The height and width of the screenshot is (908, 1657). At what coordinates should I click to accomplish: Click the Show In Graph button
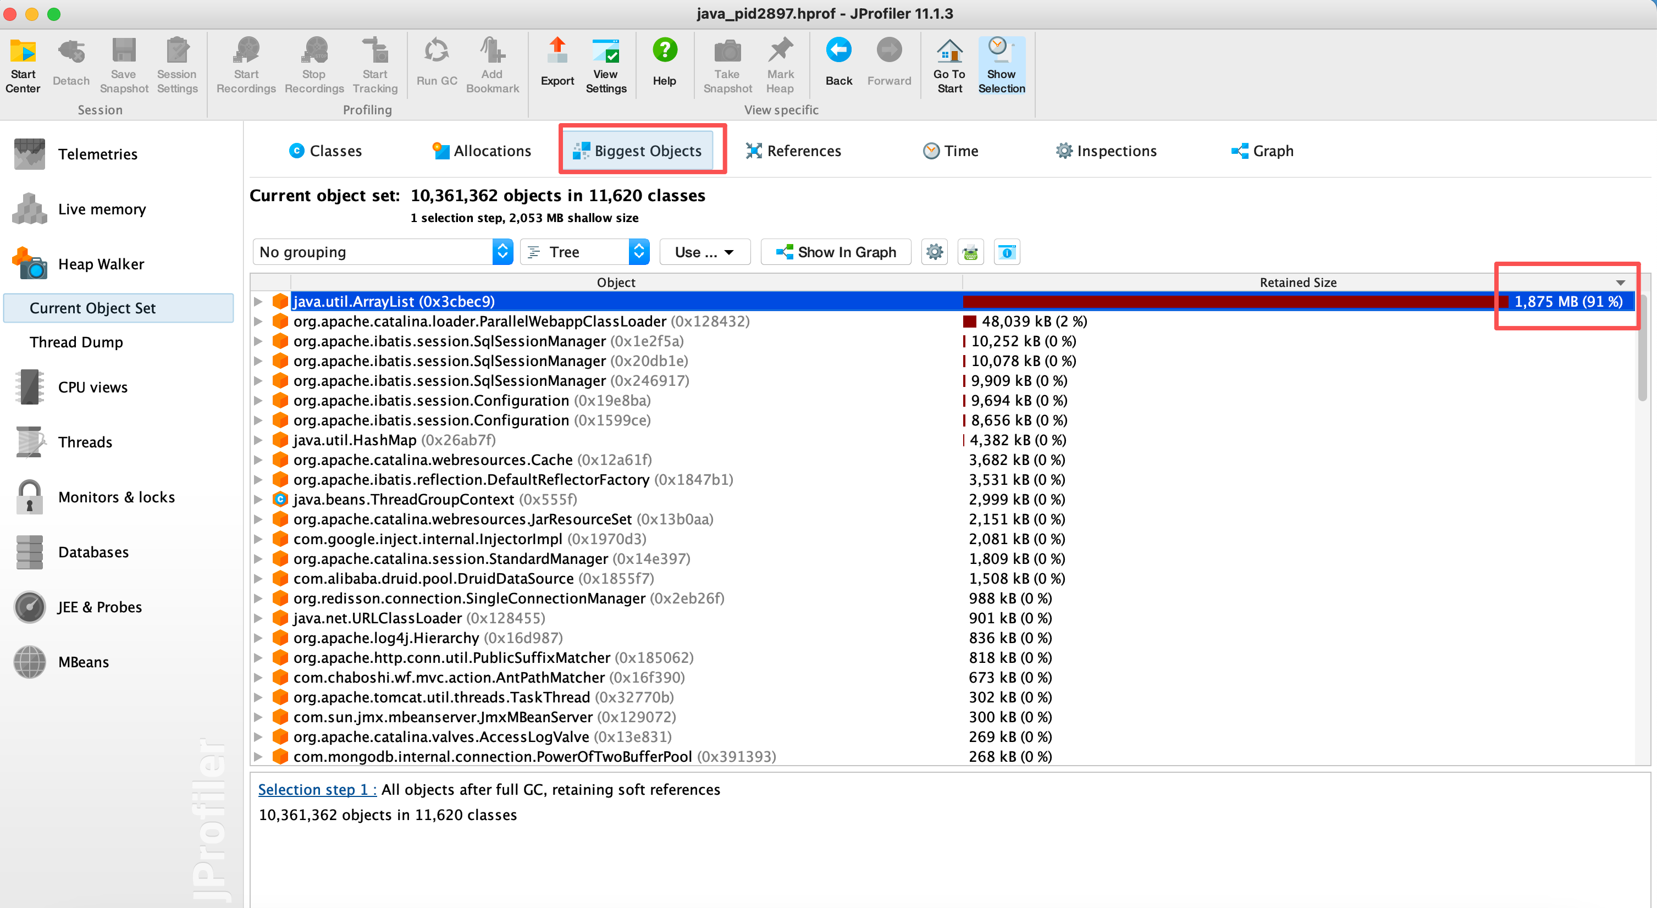click(836, 252)
